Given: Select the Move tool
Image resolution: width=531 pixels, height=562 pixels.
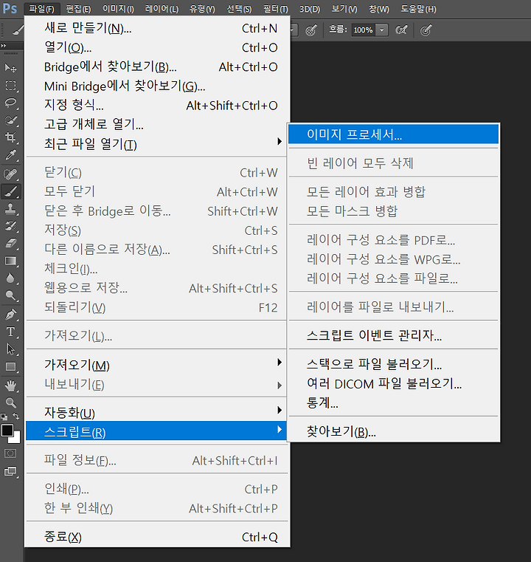Looking at the screenshot, I should 11,68.
